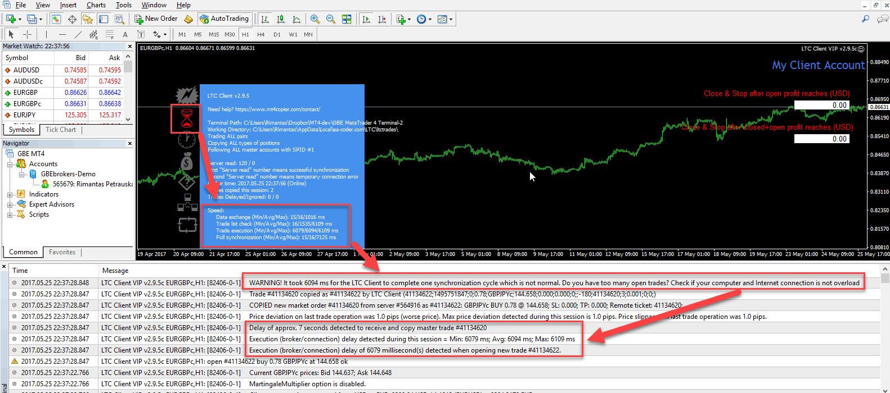The image size is (890, 393).
Task: Open the Profiles toolbar icon
Action: (x=32, y=19)
